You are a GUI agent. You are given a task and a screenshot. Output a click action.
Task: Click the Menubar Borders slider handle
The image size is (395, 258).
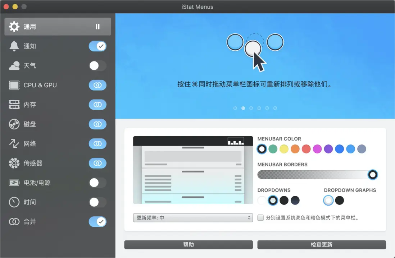coord(373,175)
